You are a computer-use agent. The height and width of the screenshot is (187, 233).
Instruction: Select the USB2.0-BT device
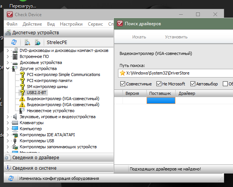[x=37, y=93]
